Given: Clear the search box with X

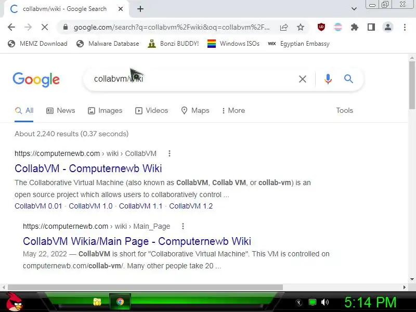Looking at the screenshot, I should (x=303, y=79).
